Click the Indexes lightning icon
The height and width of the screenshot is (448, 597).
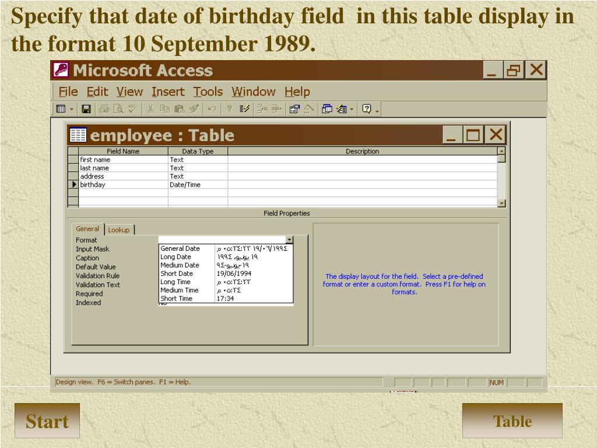click(x=244, y=109)
